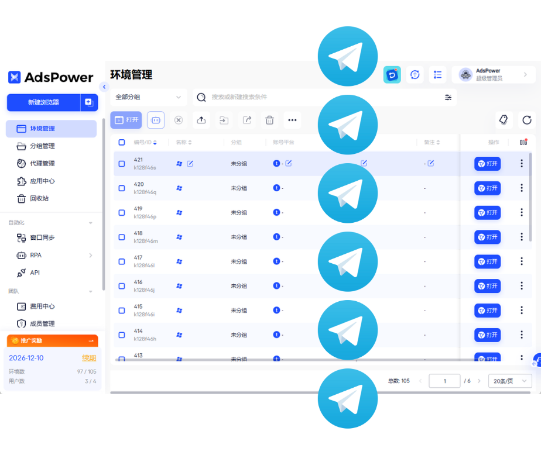Viewport: 541px width, 455px height.
Task: Click the column settings icon
Action: (x=523, y=142)
